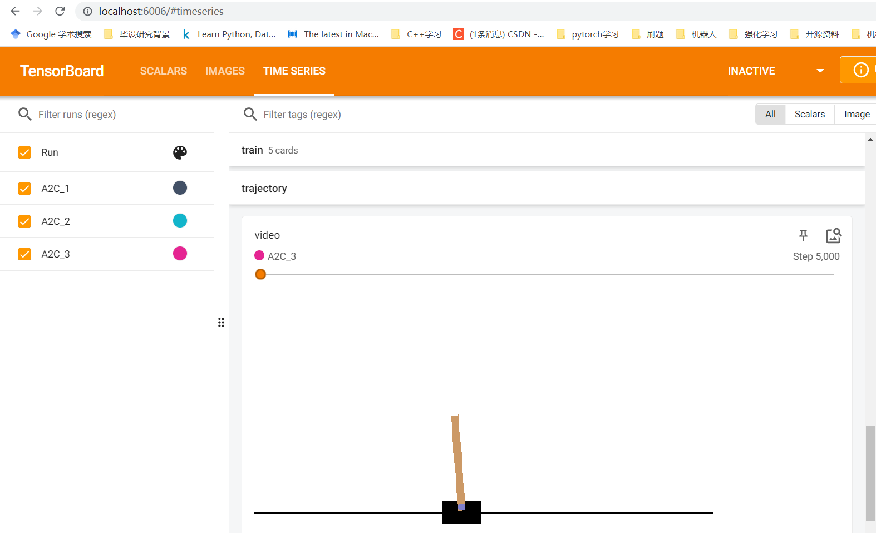Click the site information icon in address bar
The image size is (876, 533).
[87, 11]
